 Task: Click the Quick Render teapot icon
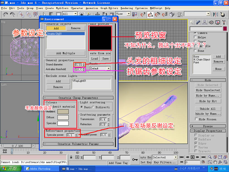pyautogui.click(x=223, y=14)
